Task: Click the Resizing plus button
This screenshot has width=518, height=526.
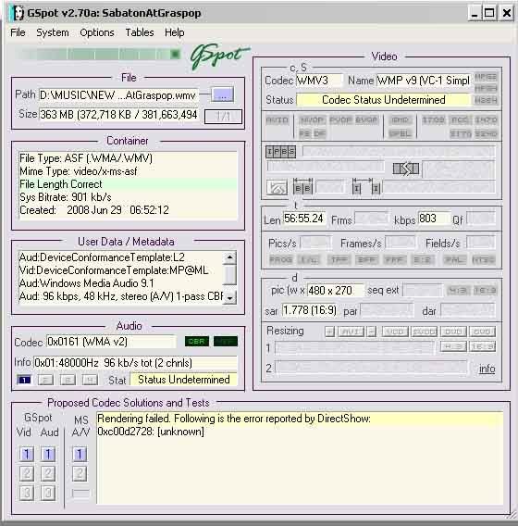Action: point(329,332)
